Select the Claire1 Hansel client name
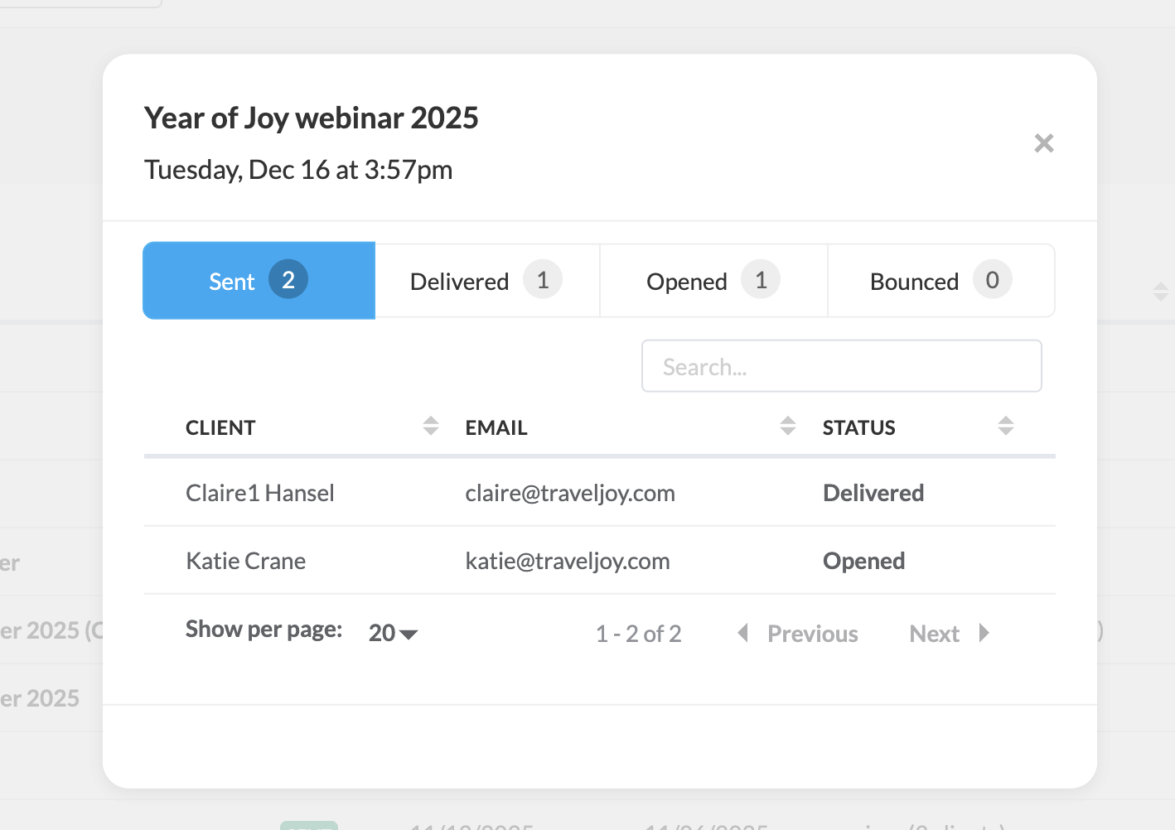The width and height of the screenshot is (1175, 830). click(260, 494)
